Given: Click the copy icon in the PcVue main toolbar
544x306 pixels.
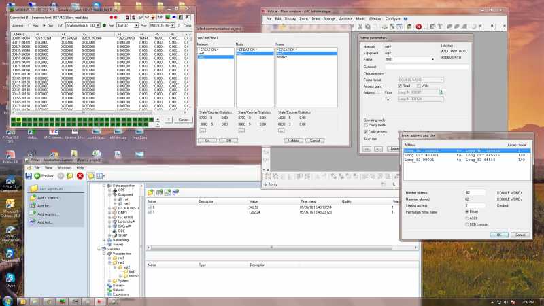Looking at the screenshot, I should coord(368,27).
